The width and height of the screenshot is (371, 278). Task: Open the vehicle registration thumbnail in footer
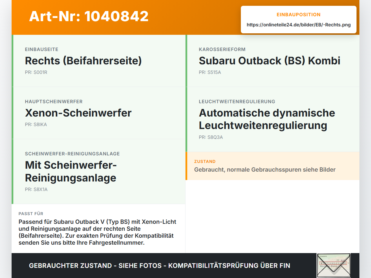click(334, 266)
